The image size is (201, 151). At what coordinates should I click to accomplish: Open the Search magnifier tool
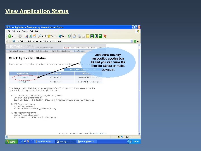[x=42, y=36]
